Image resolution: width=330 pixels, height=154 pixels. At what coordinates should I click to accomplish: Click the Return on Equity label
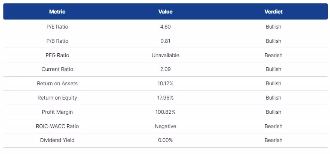(57, 98)
